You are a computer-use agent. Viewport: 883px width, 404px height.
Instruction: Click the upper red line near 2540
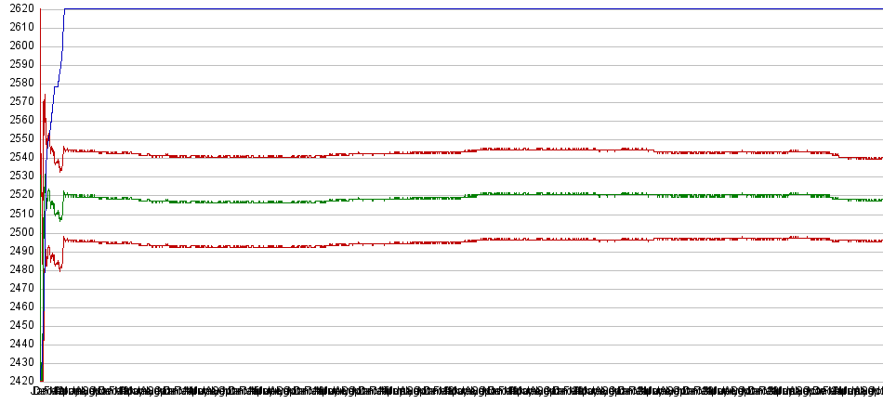click(x=372, y=153)
